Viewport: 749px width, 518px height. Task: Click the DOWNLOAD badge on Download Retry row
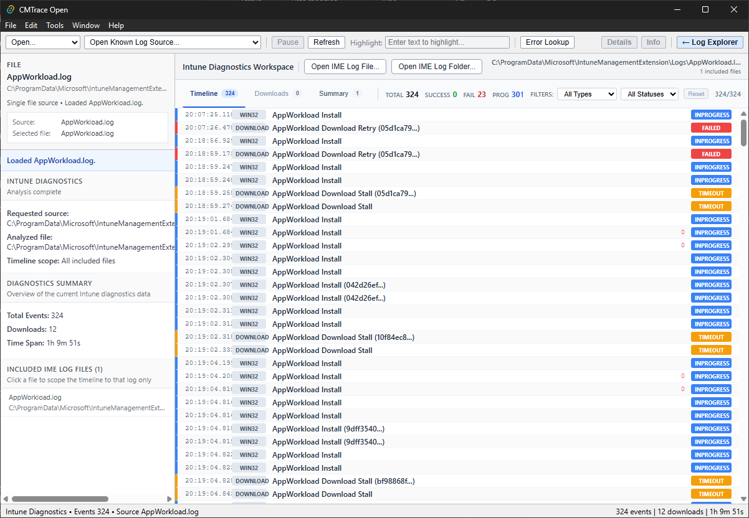[x=251, y=128]
